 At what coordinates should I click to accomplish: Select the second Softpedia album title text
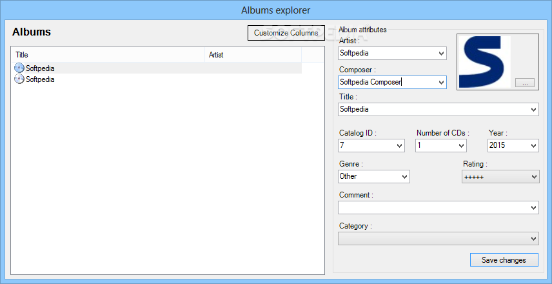(40, 79)
